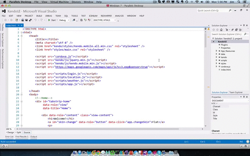The height and width of the screenshot is (156, 250).
Task: Click the Sync with Active Document icon
Action: (232, 30)
